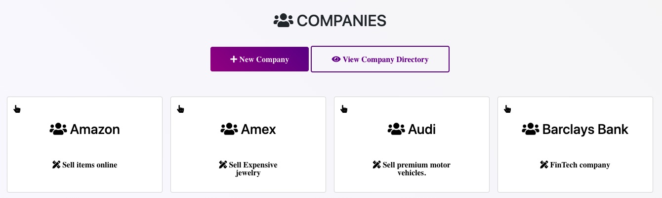
Task: Create a New Company
Action: (x=260, y=59)
